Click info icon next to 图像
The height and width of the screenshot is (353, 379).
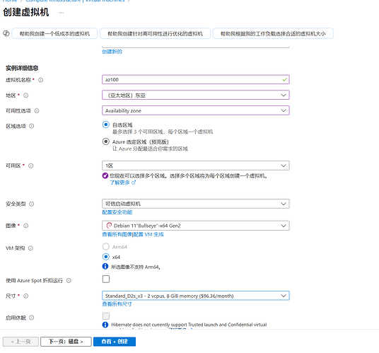pyautogui.click(x=26, y=226)
